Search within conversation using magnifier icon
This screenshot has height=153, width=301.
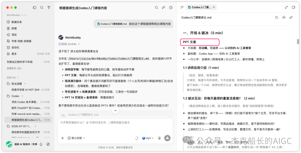[156, 8]
